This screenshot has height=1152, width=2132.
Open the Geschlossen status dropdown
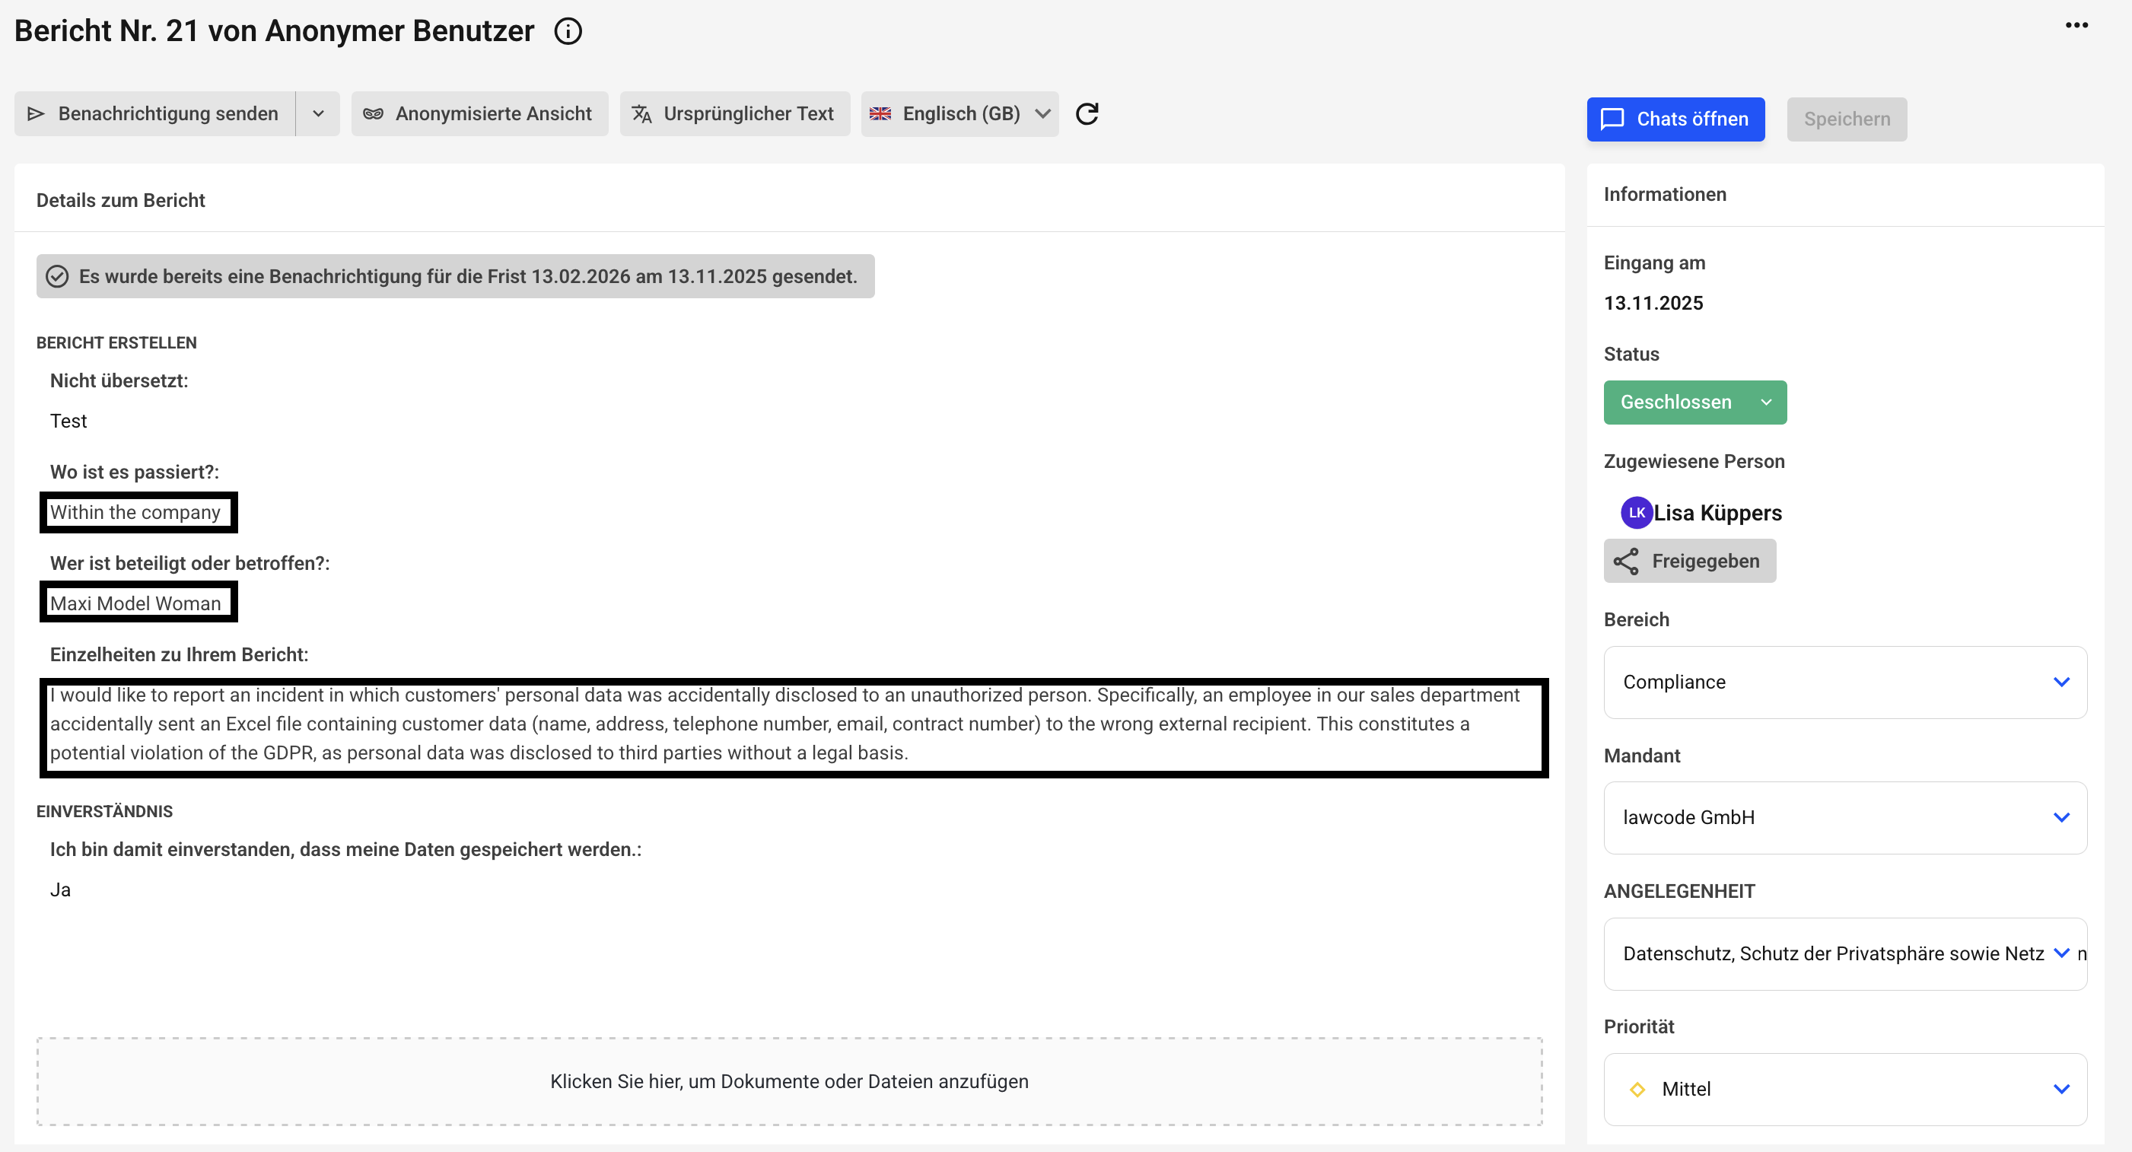(x=1694, y=403)
